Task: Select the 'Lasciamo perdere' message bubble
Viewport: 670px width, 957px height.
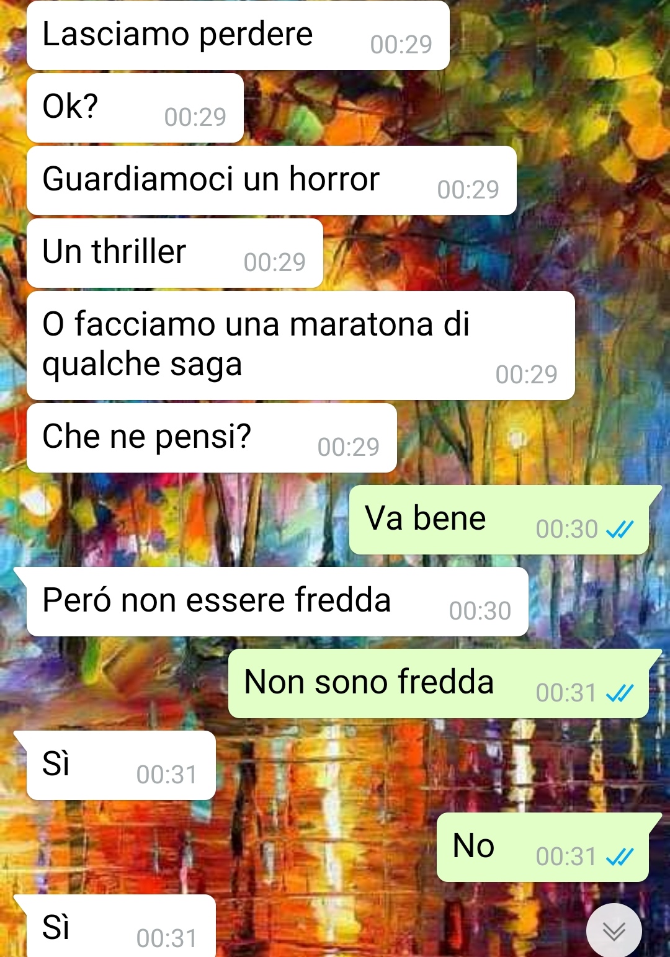Action: pyautogui.click(x=238, y=35)
